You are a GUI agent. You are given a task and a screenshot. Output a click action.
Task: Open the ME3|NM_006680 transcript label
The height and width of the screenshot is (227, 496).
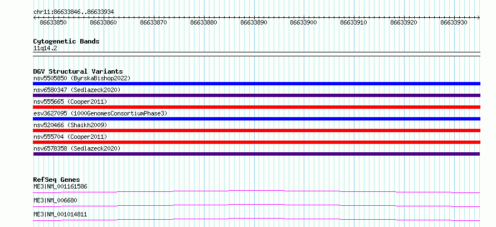(55, 200)
